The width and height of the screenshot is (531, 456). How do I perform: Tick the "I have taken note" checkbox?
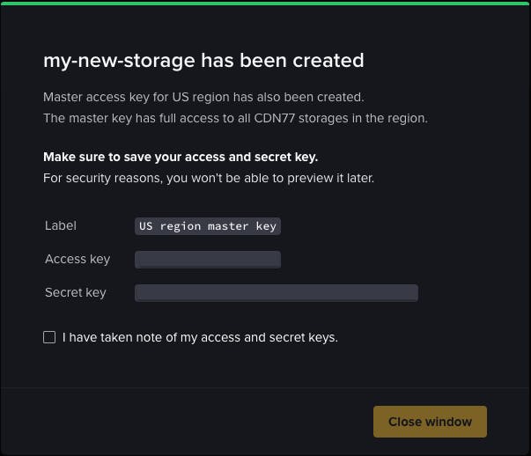[49, 337]
